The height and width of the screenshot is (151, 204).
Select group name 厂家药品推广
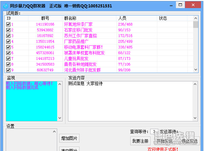click(76, 41)
